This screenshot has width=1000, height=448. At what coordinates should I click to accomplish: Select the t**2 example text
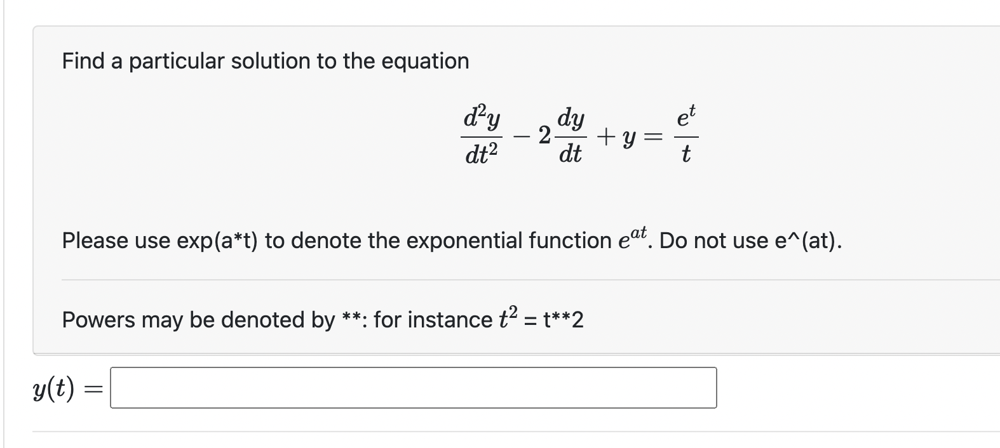[562, 319]
